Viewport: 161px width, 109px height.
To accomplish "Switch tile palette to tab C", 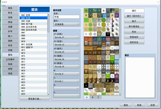I will pos(98,97).
